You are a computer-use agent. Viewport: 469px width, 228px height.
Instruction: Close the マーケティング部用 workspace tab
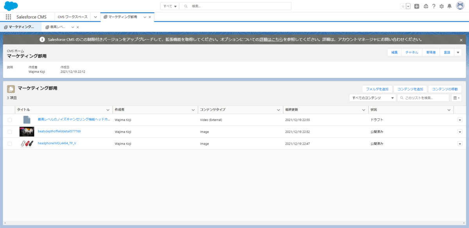click(x=150, y=17)
